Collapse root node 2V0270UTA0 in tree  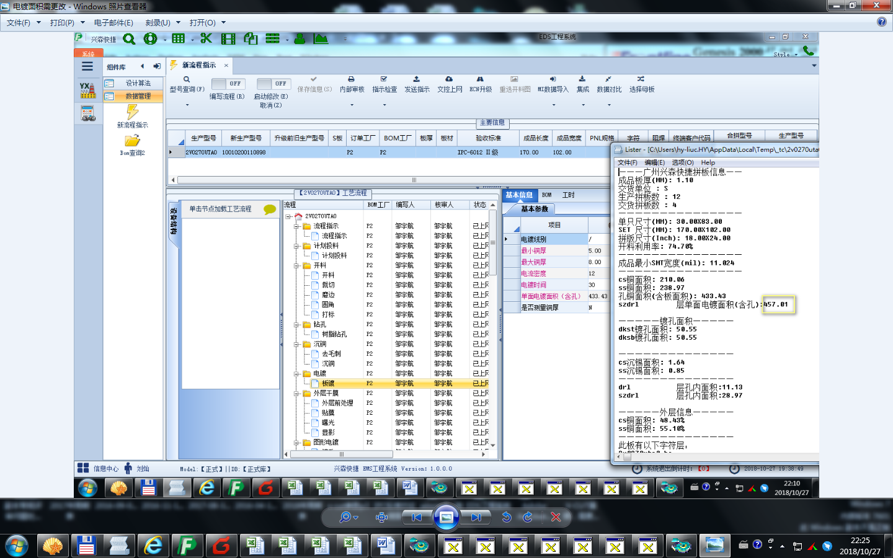pyautogui.click(x=288, y=216)
